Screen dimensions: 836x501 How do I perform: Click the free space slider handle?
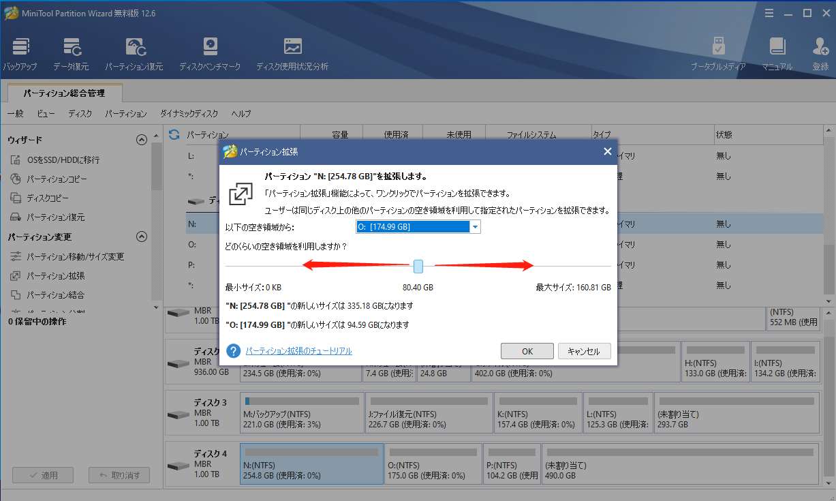click(418, 266)
